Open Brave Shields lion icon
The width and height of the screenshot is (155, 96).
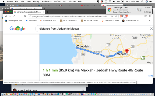click(x=121, y=16)
